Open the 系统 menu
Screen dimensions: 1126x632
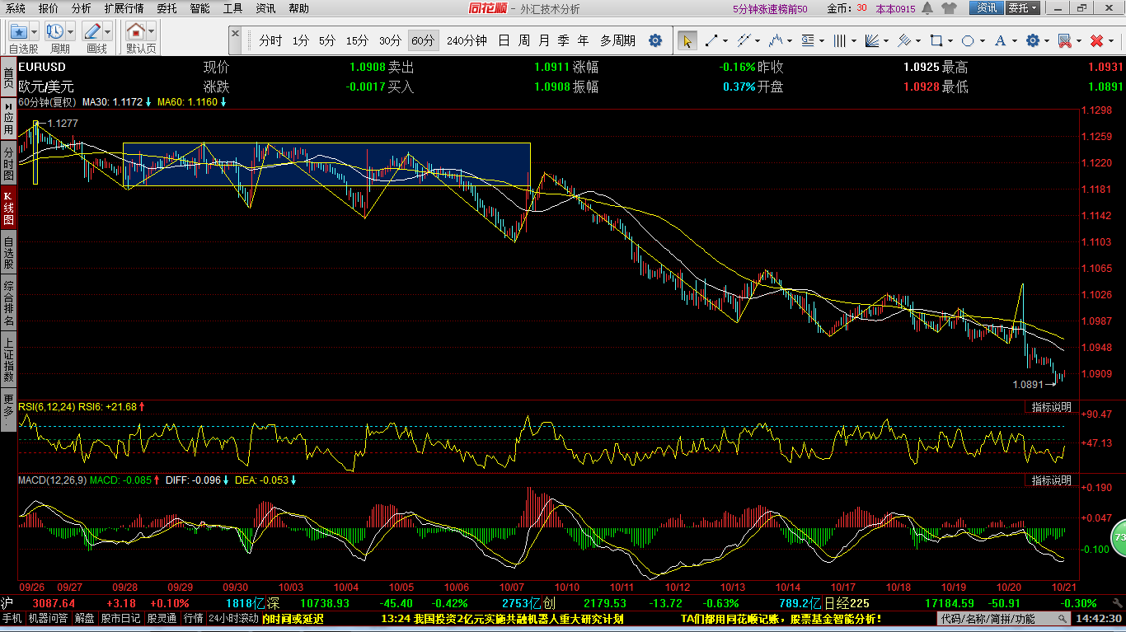click(15, 8)
